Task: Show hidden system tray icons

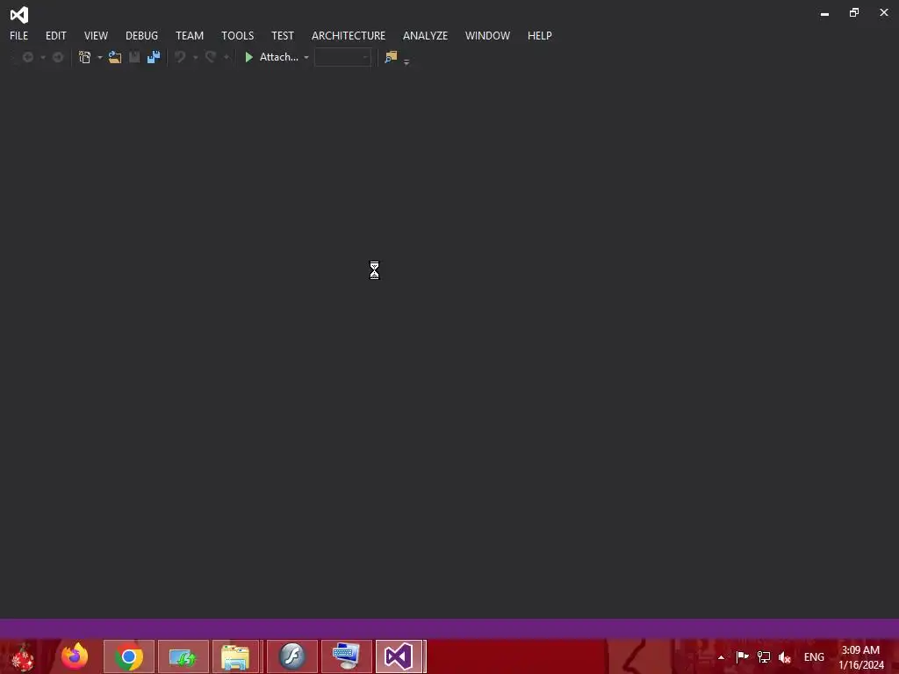Action: (x=721, y=657)
